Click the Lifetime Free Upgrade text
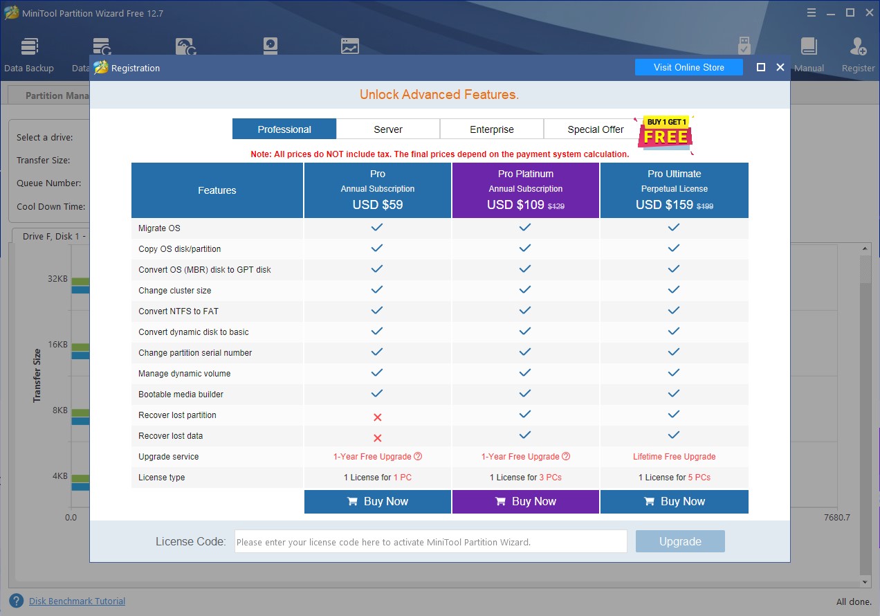 [x=675, y=457]
